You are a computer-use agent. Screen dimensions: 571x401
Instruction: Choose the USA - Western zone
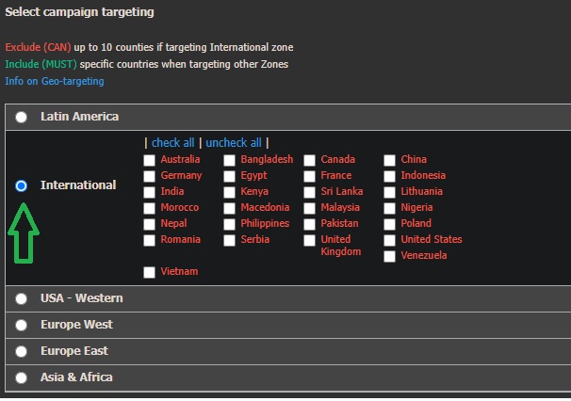tap(21, 298)
